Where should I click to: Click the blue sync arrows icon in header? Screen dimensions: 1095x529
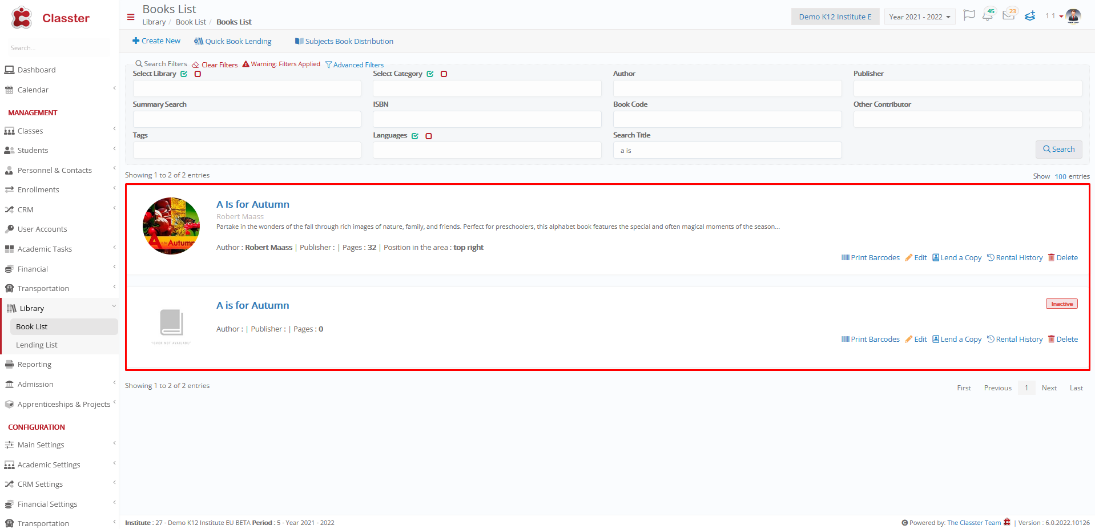1030,16
